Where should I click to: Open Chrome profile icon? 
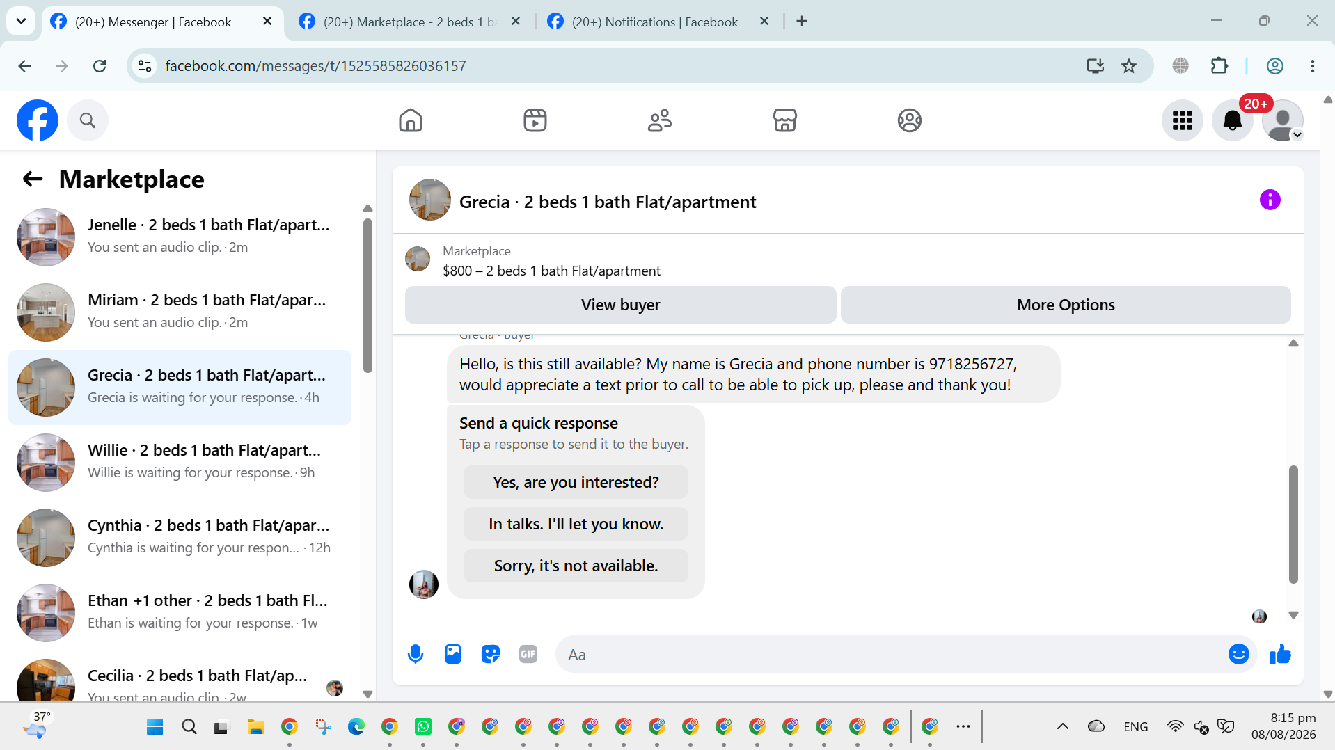(x=1275, y=66)
